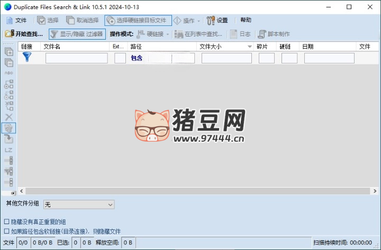Click the collapse all groups sidebar icon

[x=9, y=62]
